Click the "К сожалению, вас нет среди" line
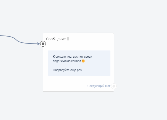The image size is (167, 120). tap(72, 56)
